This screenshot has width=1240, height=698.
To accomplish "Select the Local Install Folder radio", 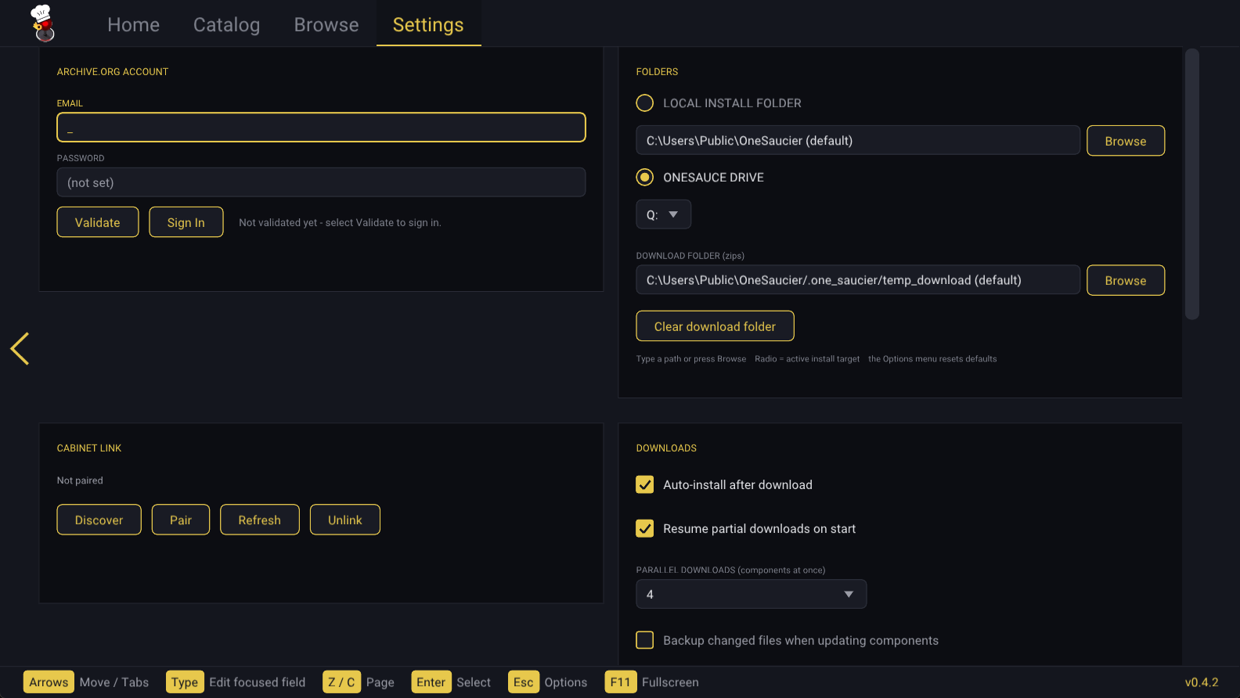I will [x=644, y=103].
